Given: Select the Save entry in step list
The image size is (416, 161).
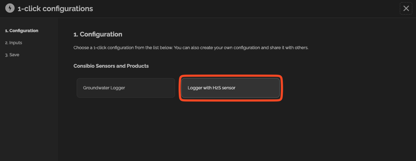Looking at the screenshot, I should 12,55.
